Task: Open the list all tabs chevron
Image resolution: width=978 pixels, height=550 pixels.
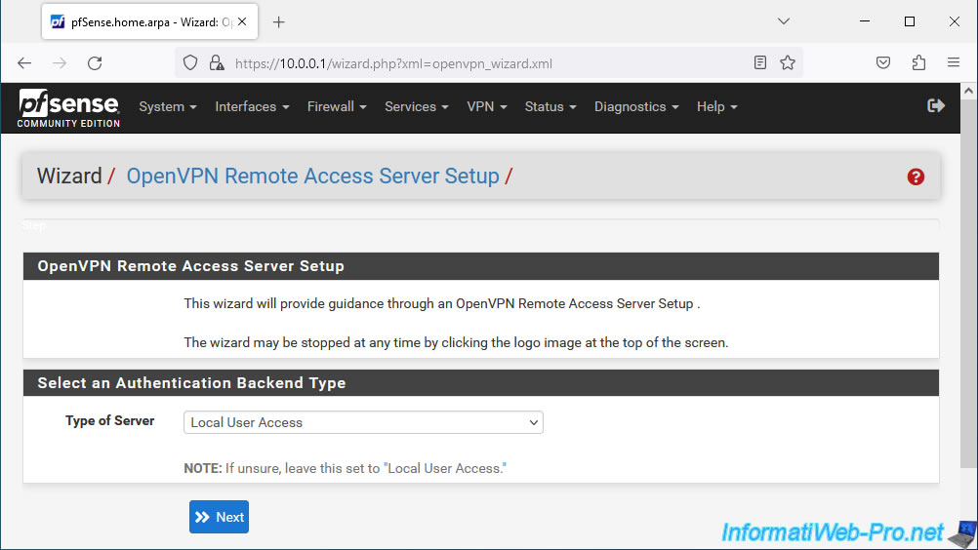Action: click(x=784, y=21)
